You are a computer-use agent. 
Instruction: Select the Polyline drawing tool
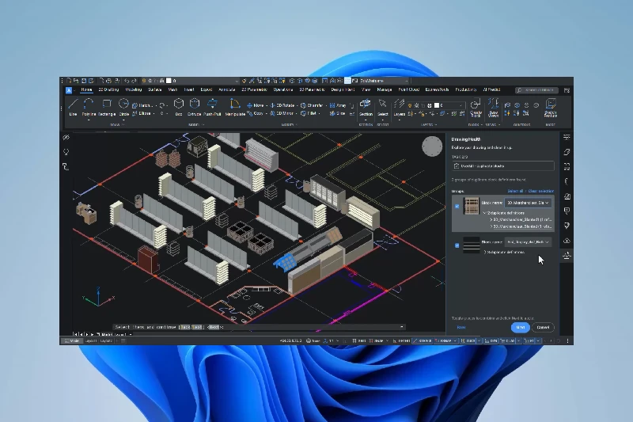point(89,105)
